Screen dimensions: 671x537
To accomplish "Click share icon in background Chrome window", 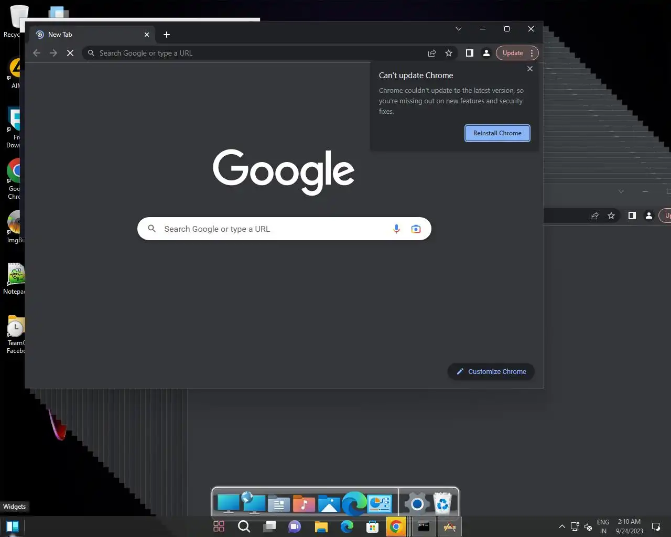I will pos(594,216).
